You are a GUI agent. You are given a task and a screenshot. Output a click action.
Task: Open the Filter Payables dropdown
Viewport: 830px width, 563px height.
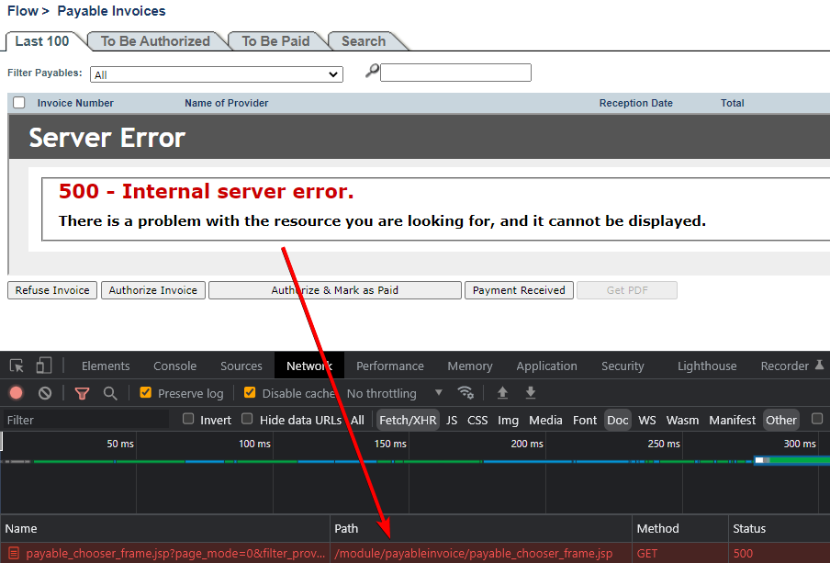pos(216,74)
